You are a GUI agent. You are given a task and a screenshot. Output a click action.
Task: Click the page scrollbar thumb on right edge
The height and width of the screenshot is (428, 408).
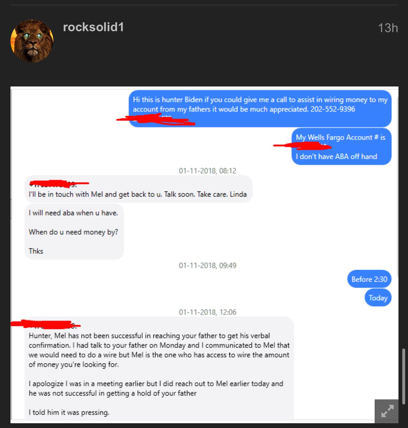click(404, 376)
